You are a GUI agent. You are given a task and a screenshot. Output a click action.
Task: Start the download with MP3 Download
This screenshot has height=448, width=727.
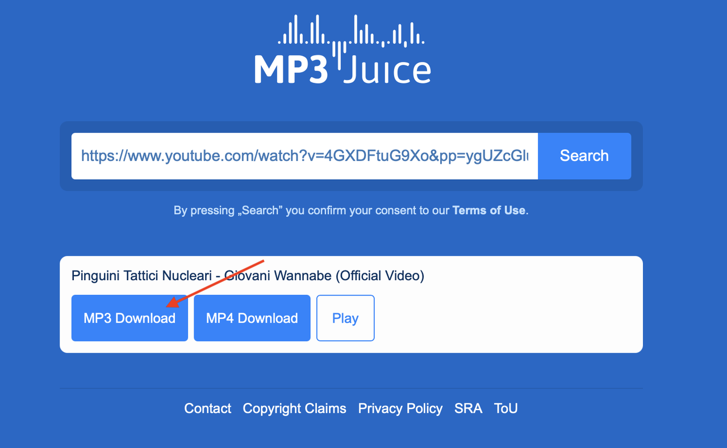[x=129, y=318]
